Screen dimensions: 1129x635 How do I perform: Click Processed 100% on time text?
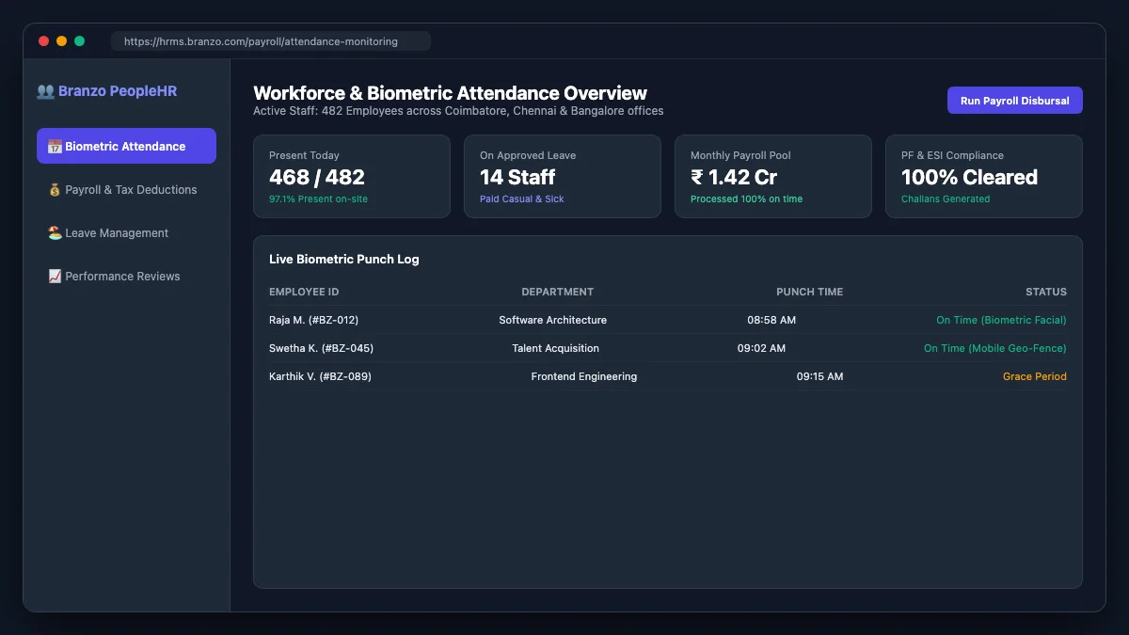tap(746, 199)
